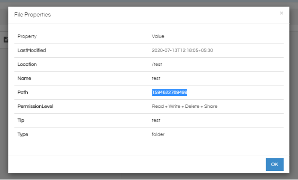Click the LastModified property label
The width and height of the screenshot is (298, 180).
[x=32, y=50]
